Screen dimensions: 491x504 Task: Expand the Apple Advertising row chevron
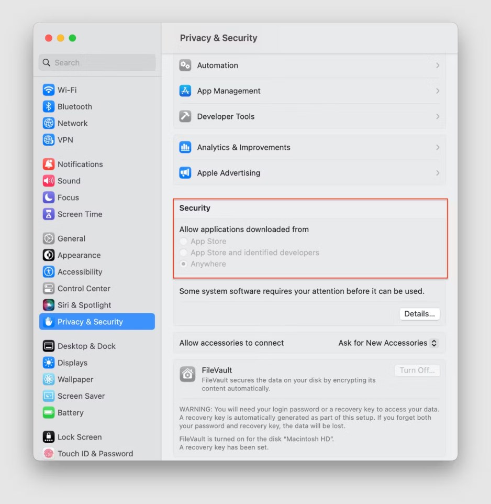click(x=438, y=173)
